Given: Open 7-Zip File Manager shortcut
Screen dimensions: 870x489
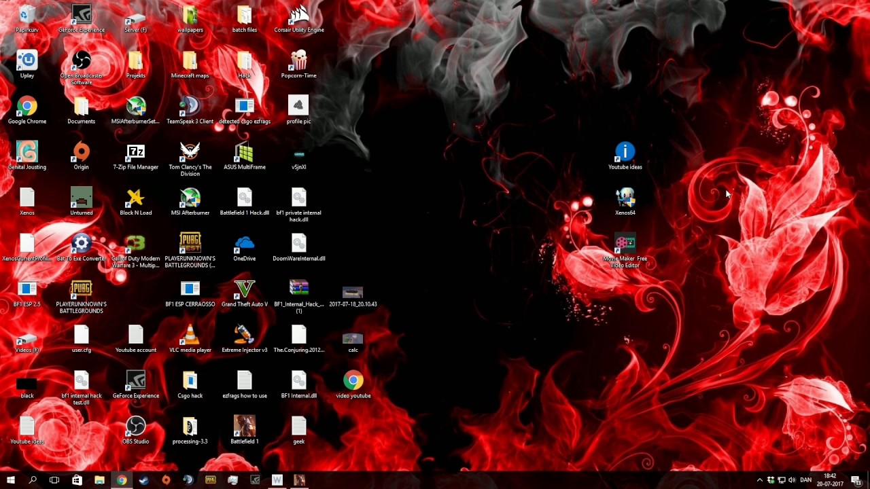Looking at the screenshot, I should pos(135,156).
